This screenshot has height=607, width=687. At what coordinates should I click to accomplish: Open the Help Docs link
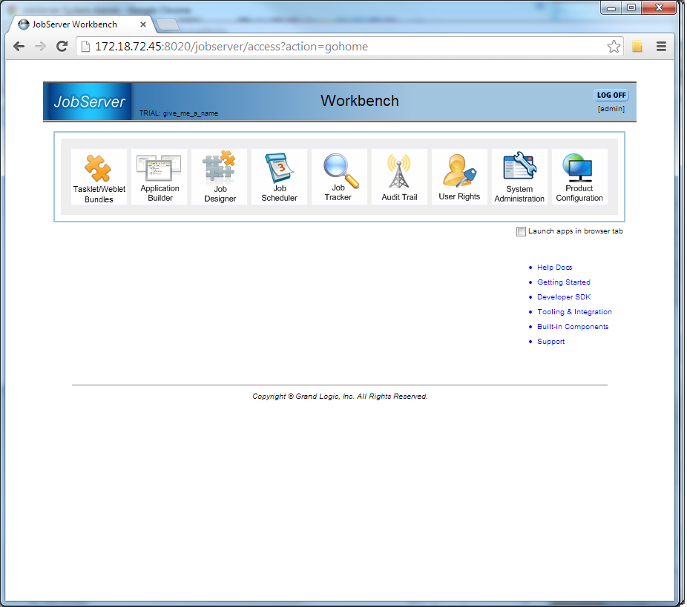(554, 268)
